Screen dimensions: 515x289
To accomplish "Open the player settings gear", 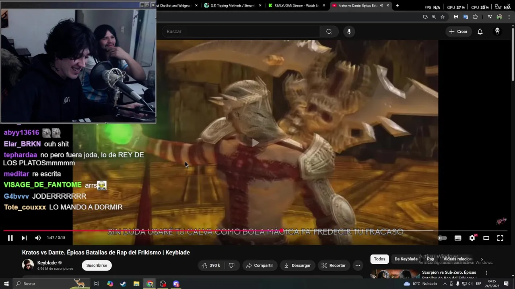I will click(472, 238).
